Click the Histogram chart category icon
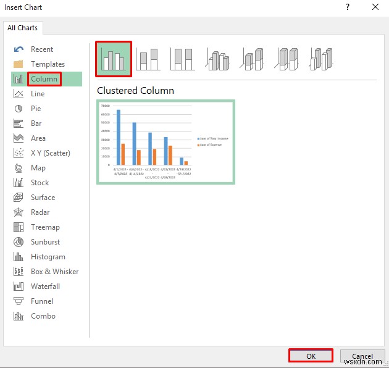389x368 pixels. coord(19,257)
